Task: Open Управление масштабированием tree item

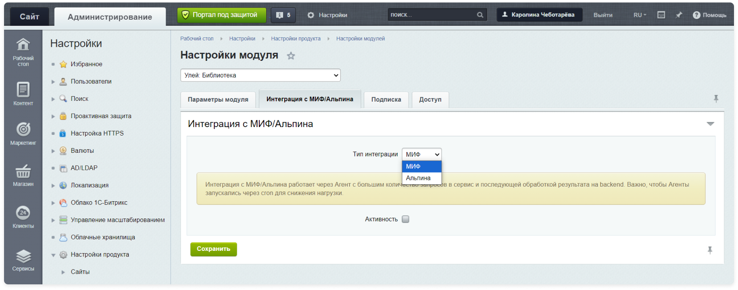Action: 118,220
